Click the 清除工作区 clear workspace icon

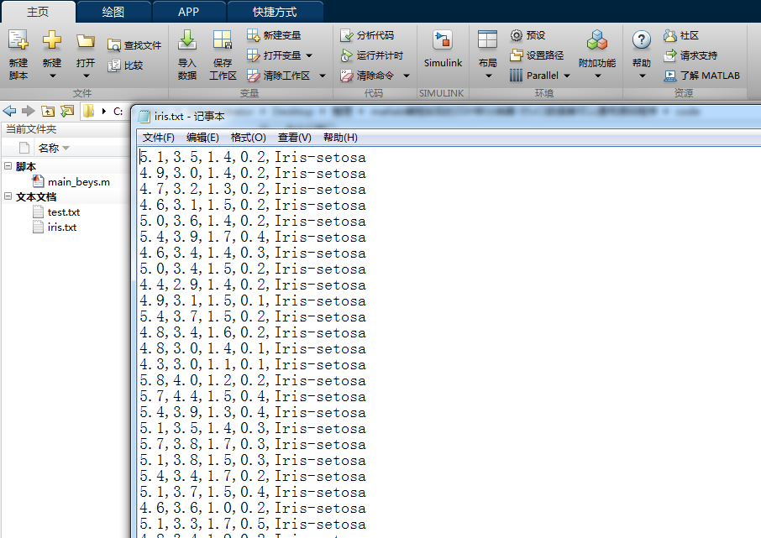[254, 76]
